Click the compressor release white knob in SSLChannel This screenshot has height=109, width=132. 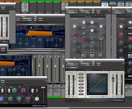(92, 30)
